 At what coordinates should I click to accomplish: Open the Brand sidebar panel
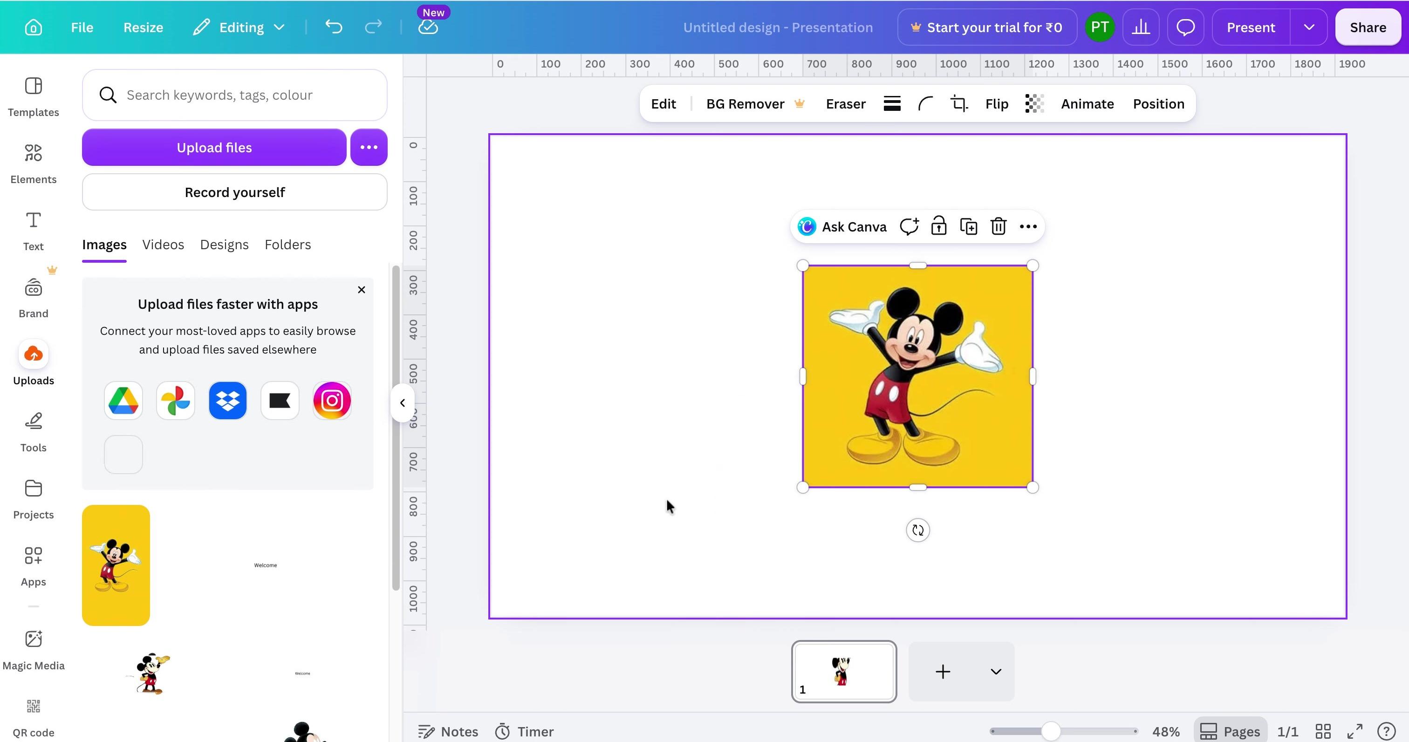pos(34,299)
